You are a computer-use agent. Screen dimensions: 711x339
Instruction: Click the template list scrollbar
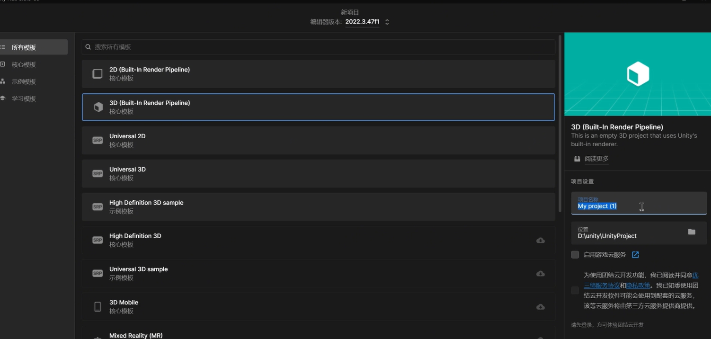coord(560,123)
